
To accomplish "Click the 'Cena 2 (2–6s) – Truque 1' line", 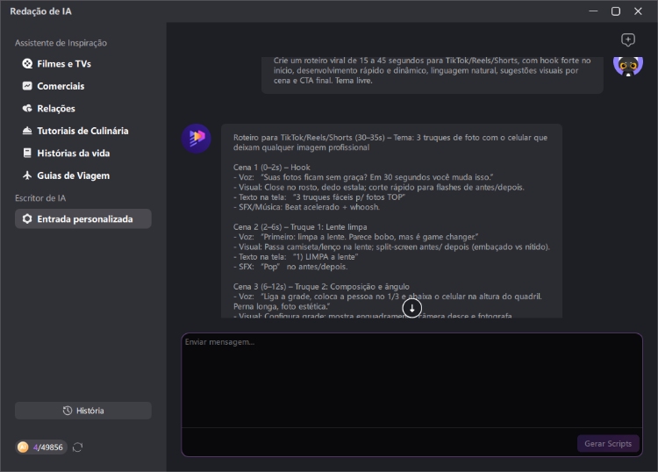I will (300, 227).
